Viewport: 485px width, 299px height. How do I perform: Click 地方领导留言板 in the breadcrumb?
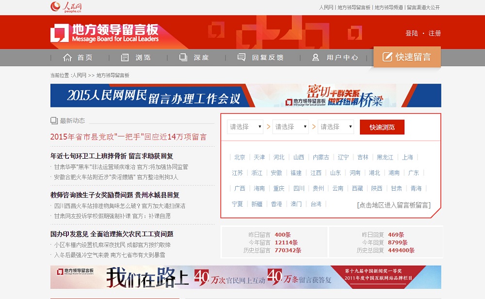click(113, 75)
